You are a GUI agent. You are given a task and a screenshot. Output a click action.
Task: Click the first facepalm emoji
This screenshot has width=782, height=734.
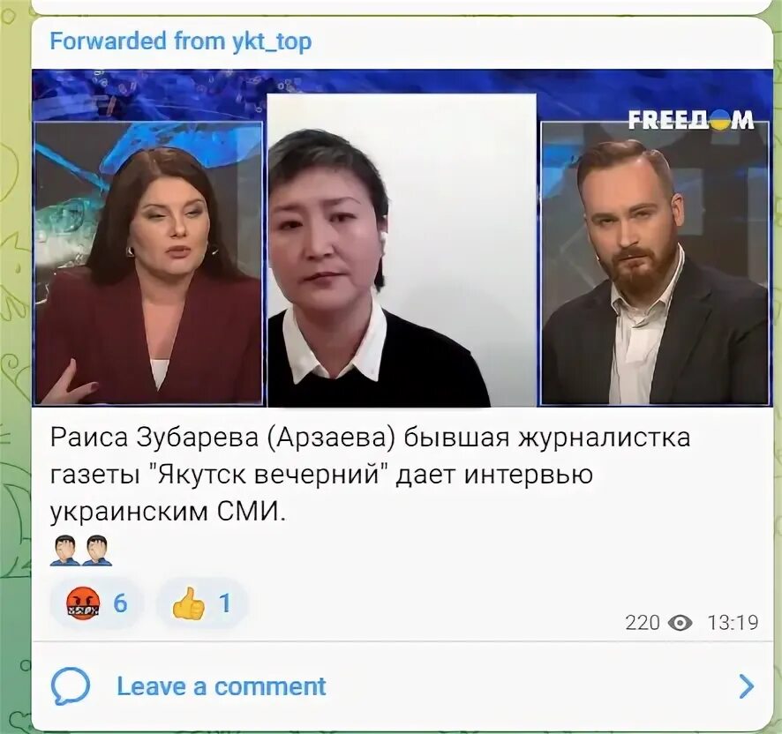pos(64,550)
